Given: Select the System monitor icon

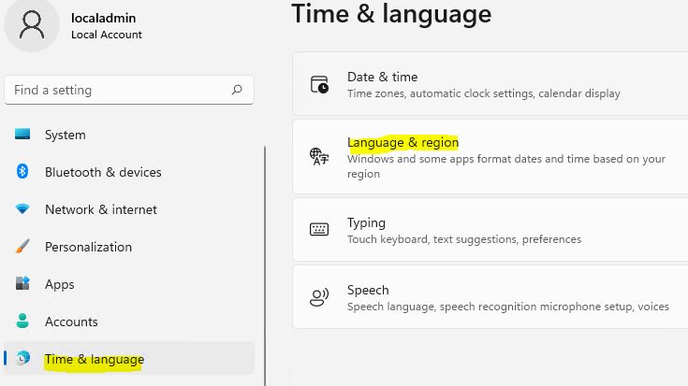Looking at the screenshot, I should point(22,134).
